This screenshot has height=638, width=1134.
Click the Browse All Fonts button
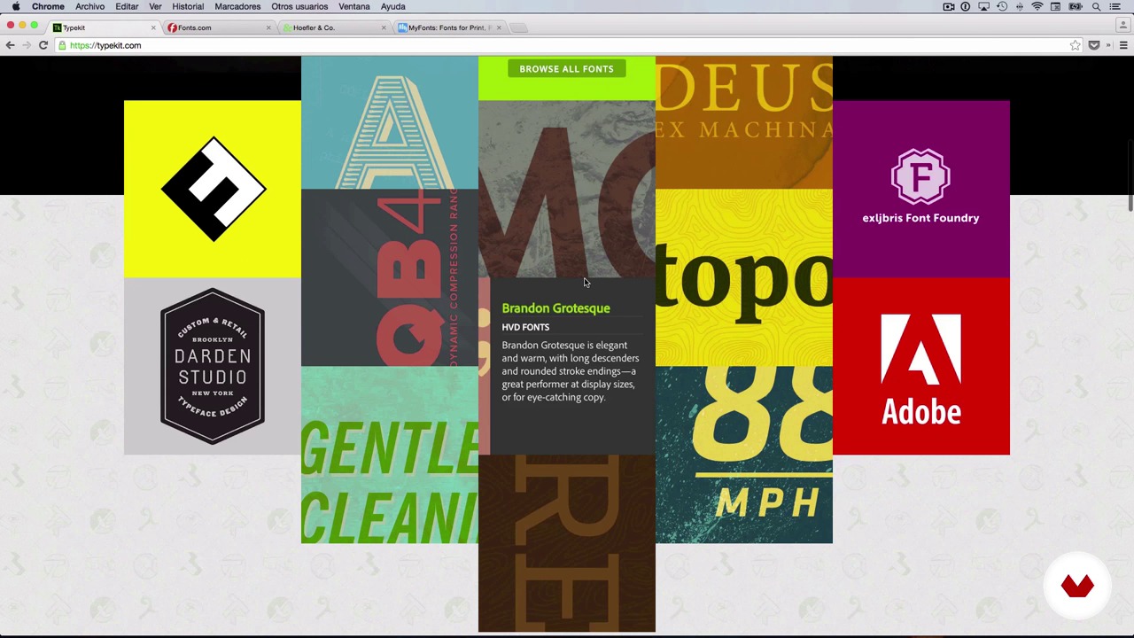point(566,69)
